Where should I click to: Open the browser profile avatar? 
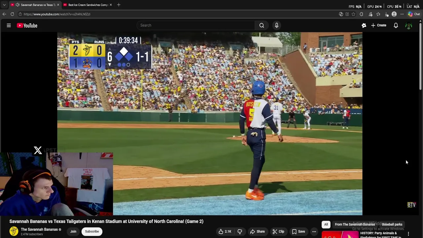394,14
